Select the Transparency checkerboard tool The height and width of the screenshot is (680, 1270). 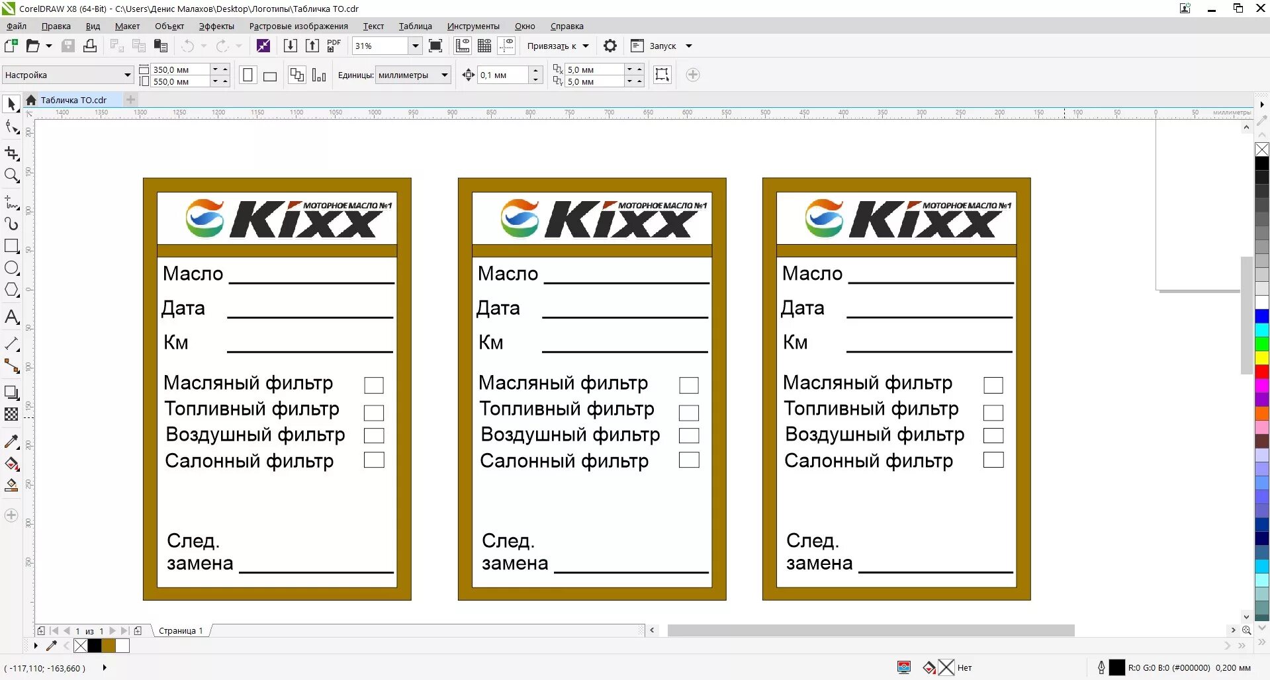[x=11, y=414]
